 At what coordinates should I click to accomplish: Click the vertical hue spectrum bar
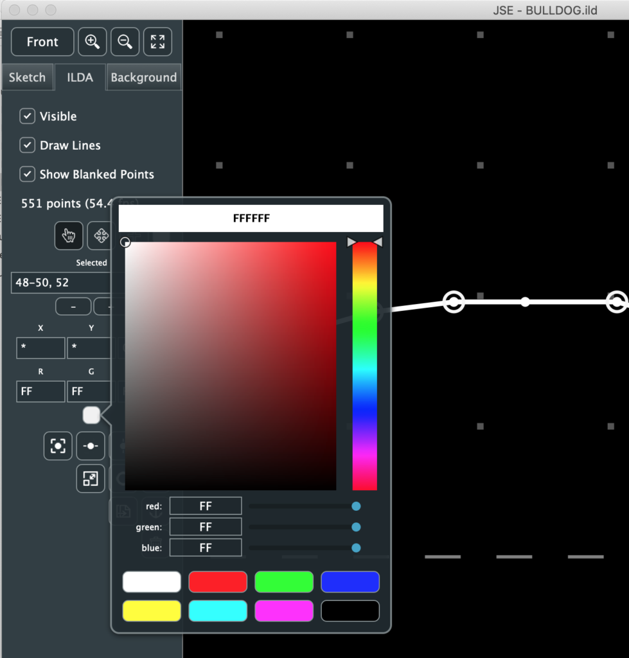pos(364,366)
